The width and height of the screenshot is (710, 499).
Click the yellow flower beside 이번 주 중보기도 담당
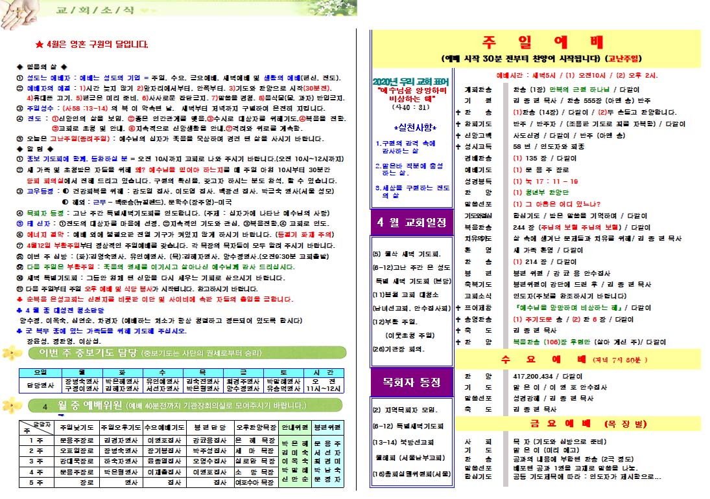click(13, 353)
